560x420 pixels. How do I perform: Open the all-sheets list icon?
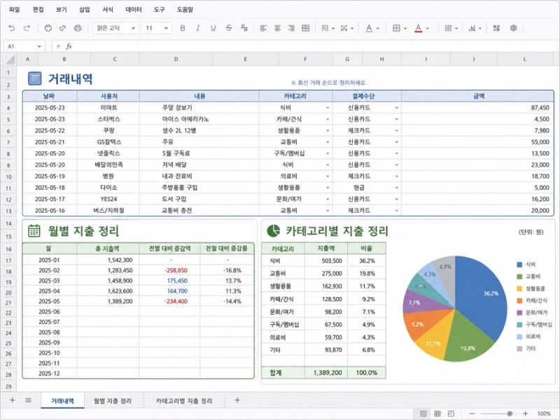(x=28, y=400)
